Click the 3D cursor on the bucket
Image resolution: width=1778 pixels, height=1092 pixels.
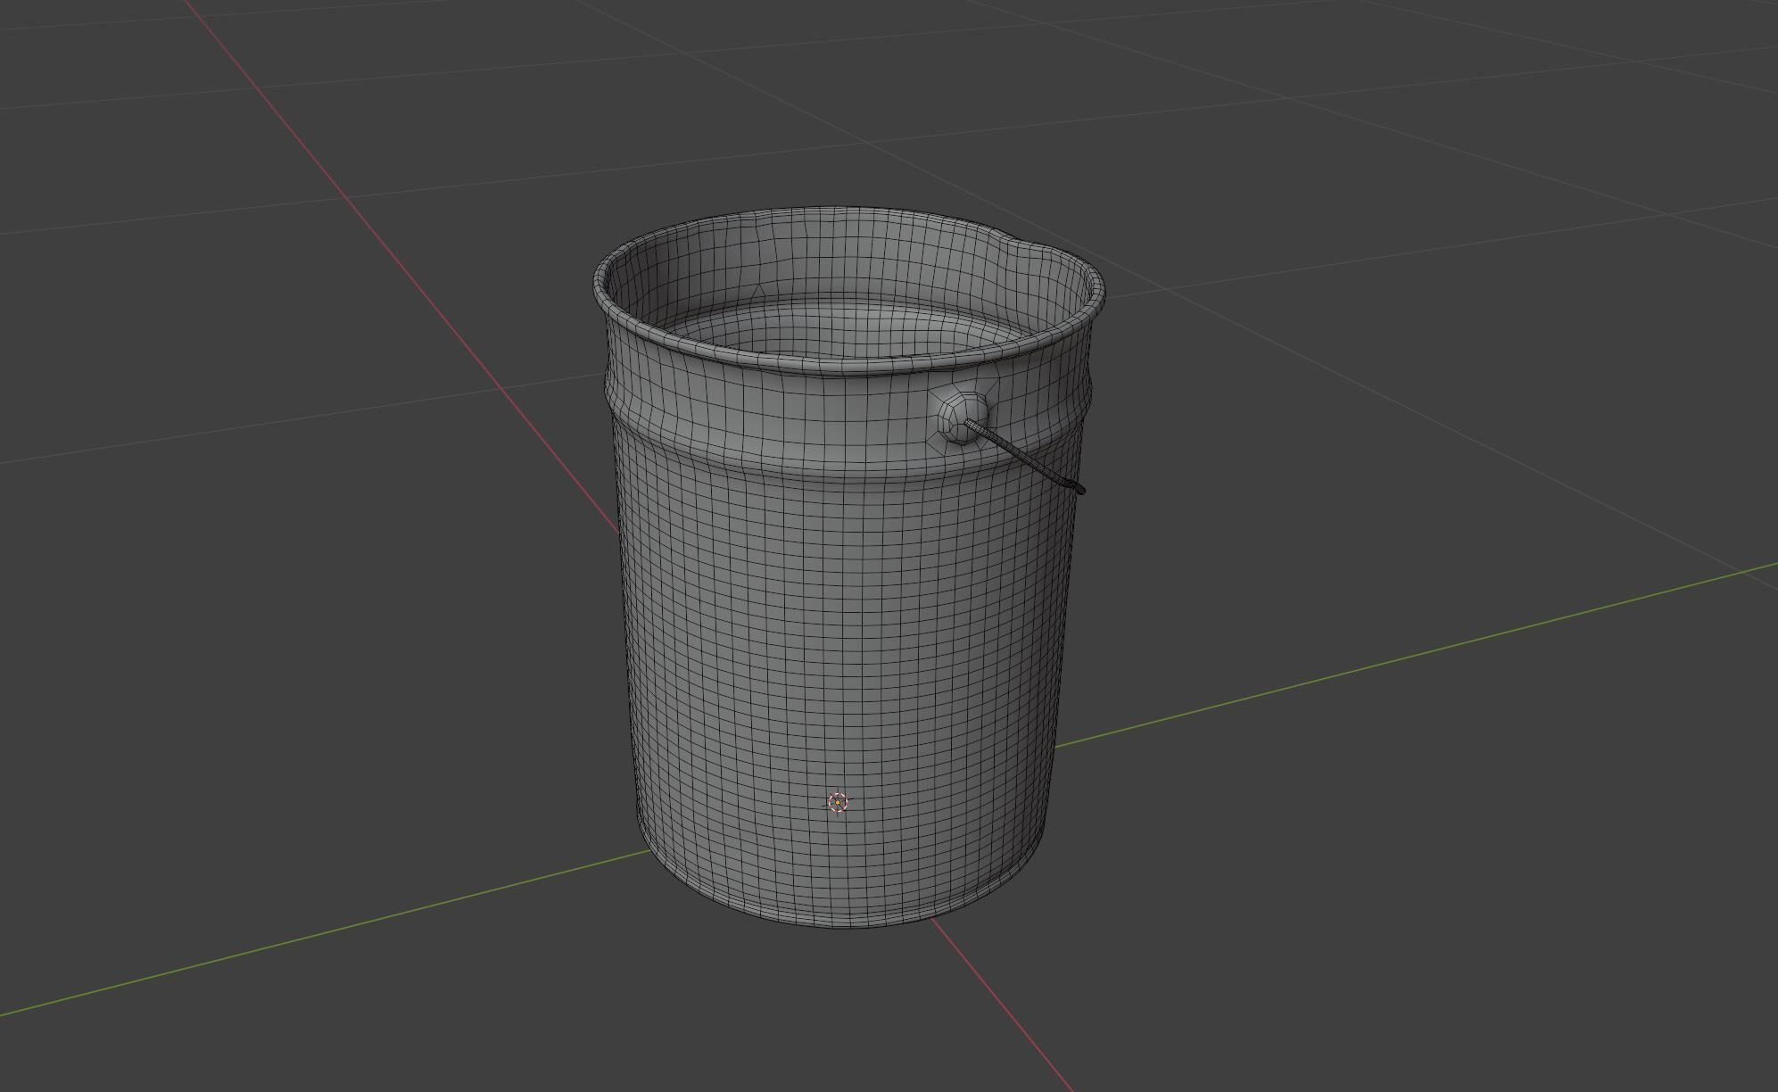pyautogui.click(x=838, y=803)
